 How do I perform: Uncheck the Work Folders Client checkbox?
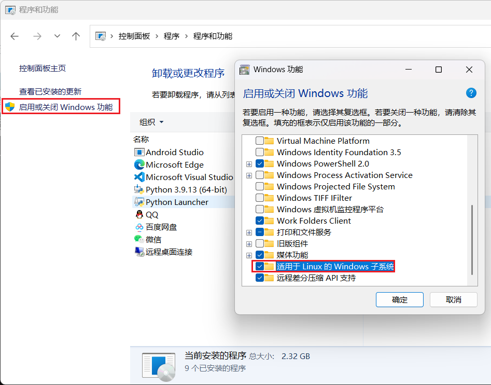tap(260, 221)
